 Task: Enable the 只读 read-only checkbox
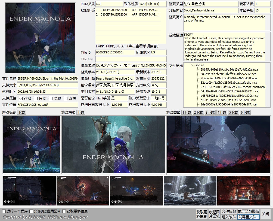[36, 99]
